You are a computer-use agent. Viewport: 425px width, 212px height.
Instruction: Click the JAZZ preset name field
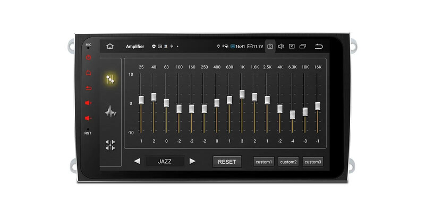pos(165,162)
